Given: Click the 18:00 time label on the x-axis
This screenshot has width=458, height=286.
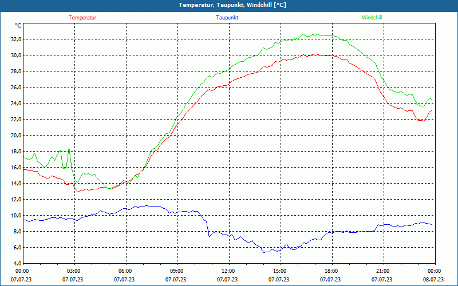Looking at the screenshot, I should point(332,271).
